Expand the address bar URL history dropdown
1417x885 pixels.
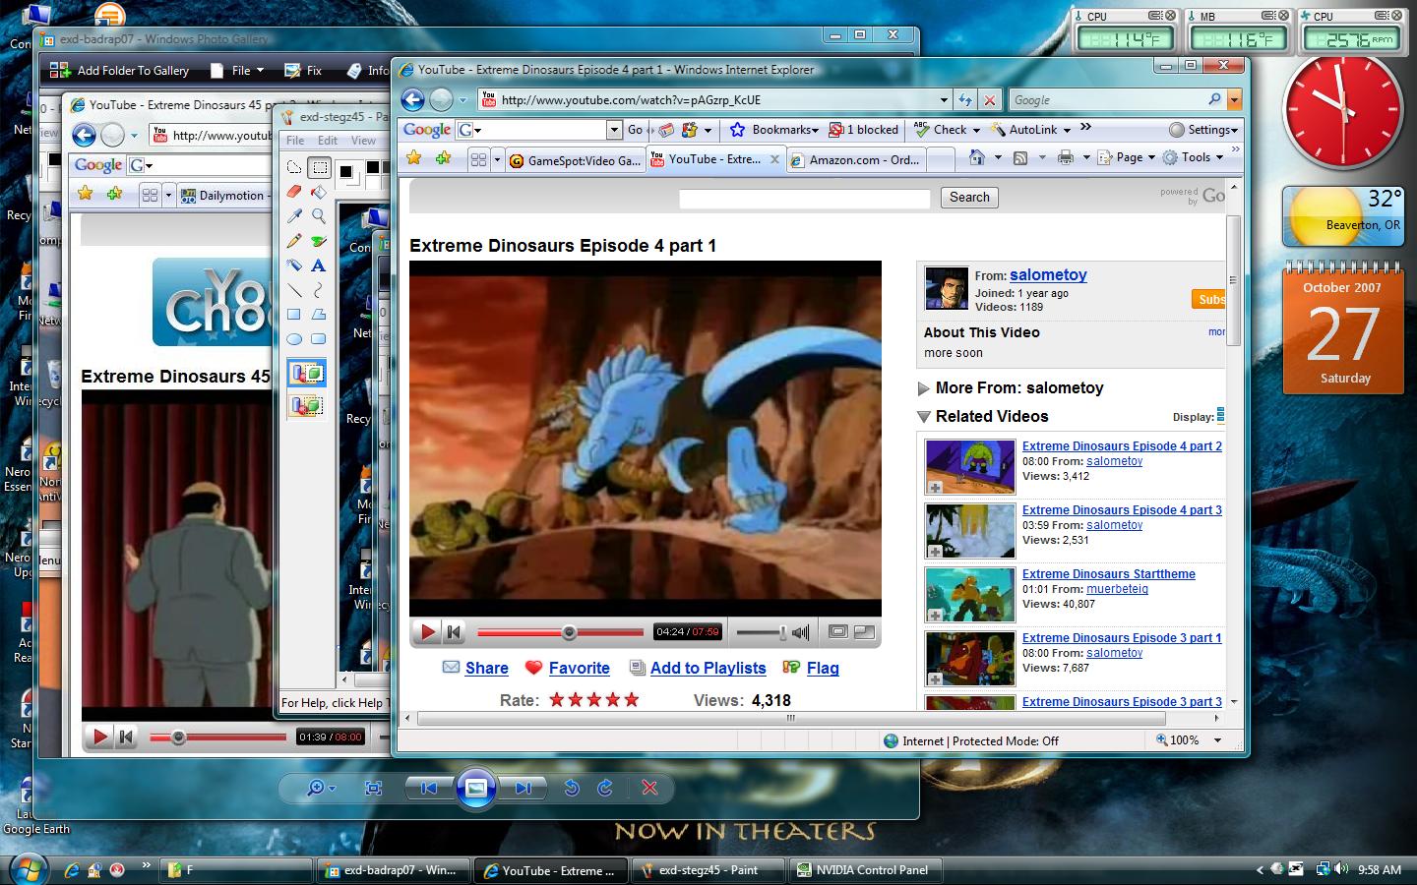tap(944, 99)
